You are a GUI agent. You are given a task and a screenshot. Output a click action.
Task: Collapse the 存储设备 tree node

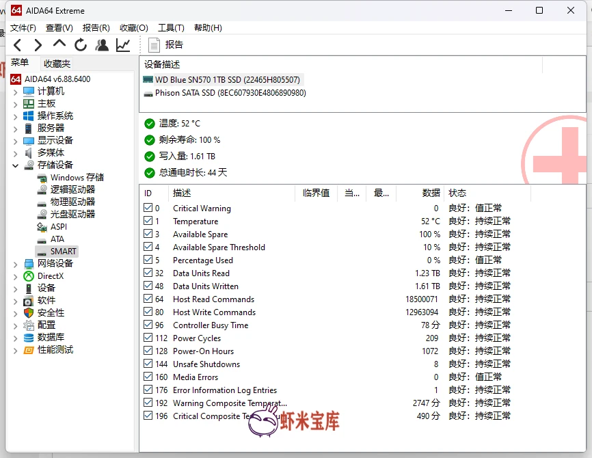click(x=16, y=165)
